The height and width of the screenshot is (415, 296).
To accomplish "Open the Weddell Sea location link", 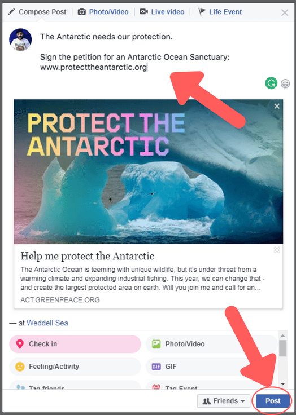I will coord(47,323).
